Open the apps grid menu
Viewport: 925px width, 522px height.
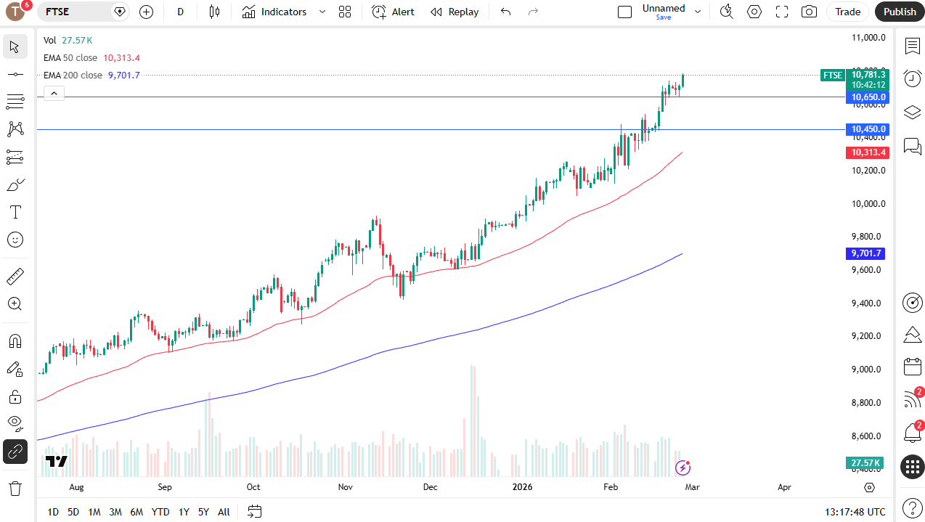coord(913,467)
